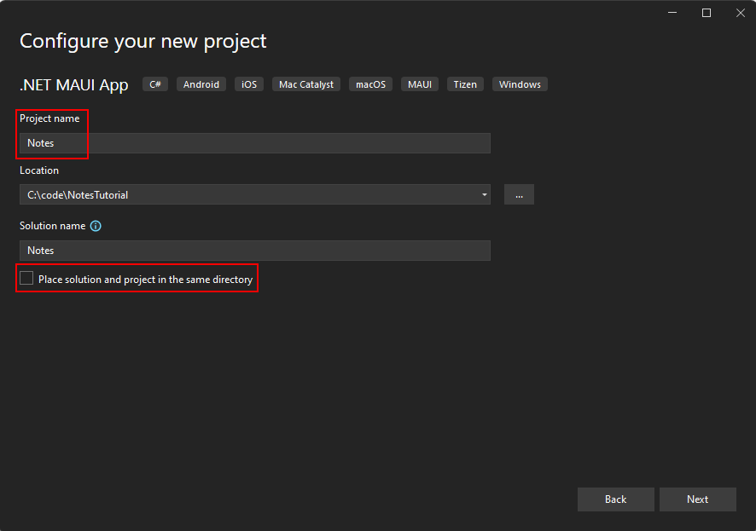
Task: Enable placing solution and project in same directory
Action: 26,277
